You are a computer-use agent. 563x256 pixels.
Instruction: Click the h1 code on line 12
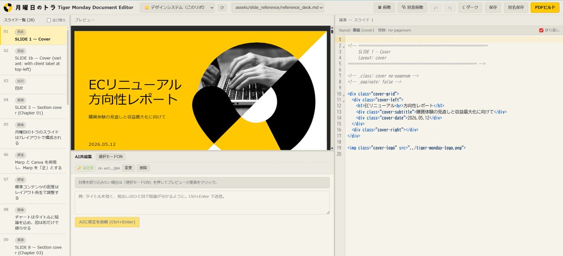(x=400, y=106)
